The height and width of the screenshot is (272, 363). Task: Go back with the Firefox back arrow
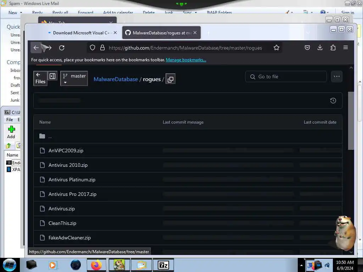click(x=36, y=48)
